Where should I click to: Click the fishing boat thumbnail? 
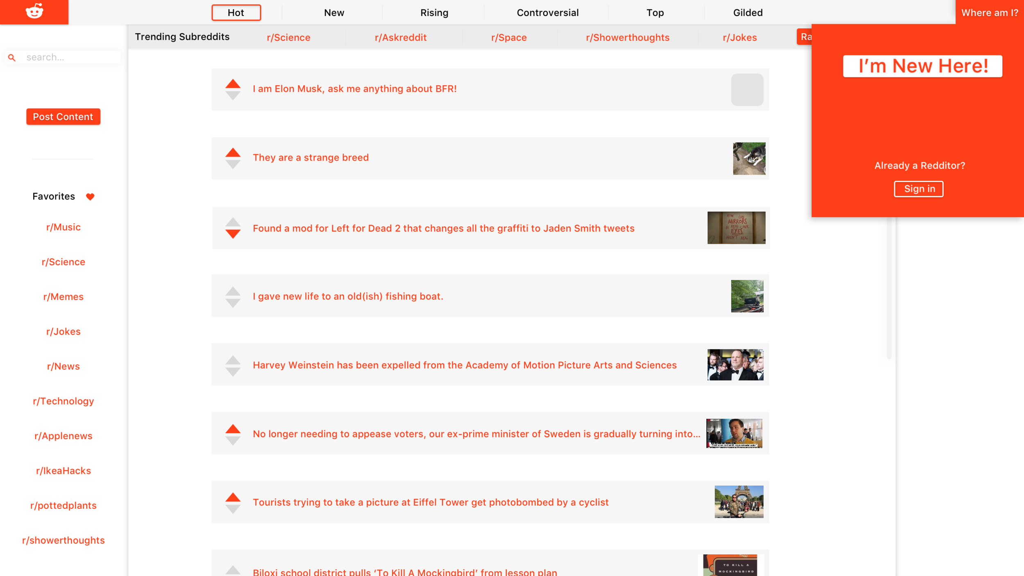[747, 296]
